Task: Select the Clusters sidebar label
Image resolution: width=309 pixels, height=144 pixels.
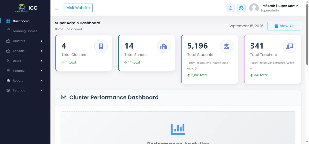Action: [x=19, y=41]
